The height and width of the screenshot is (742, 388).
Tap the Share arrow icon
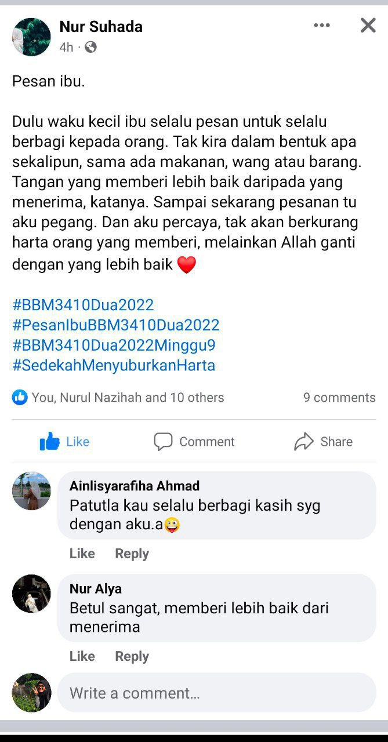point(304,442)
